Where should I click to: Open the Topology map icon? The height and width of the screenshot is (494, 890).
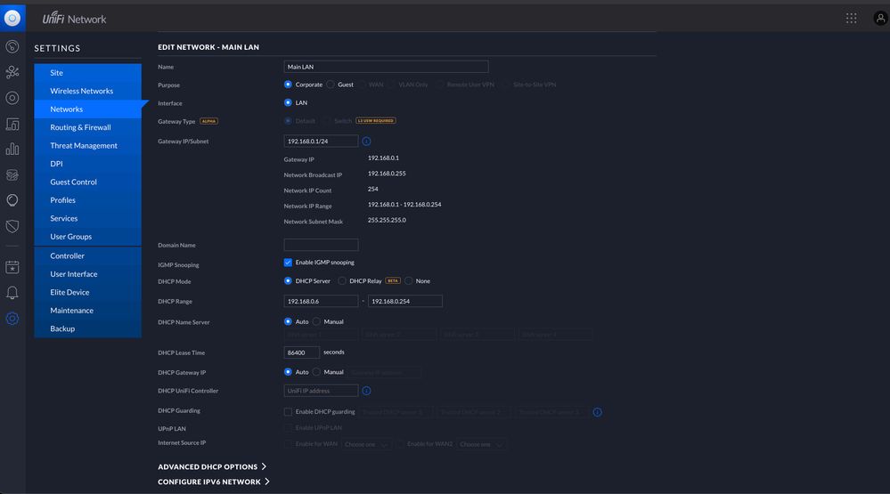[12, 72]
